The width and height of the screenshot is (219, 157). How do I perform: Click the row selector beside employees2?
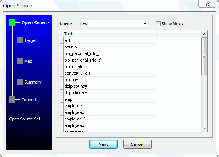[x=61, y=125]
